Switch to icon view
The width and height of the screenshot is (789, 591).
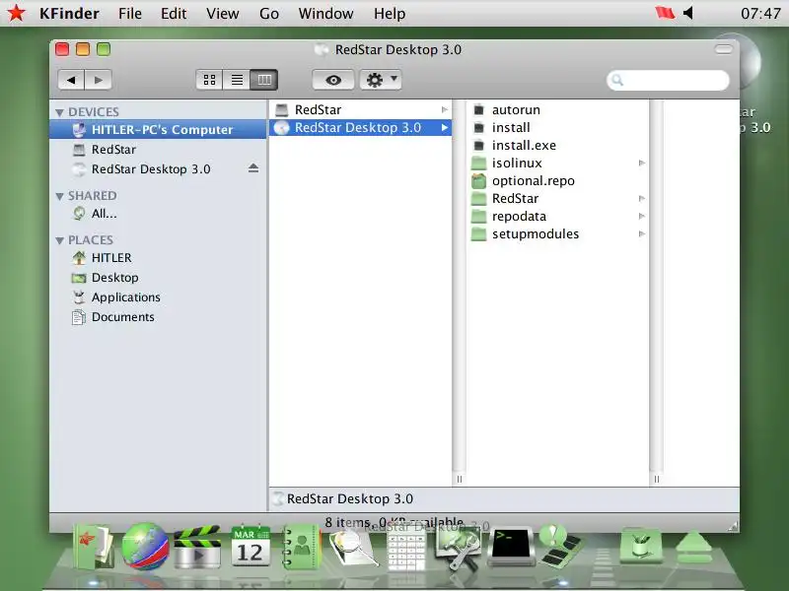tap(209, 80)
